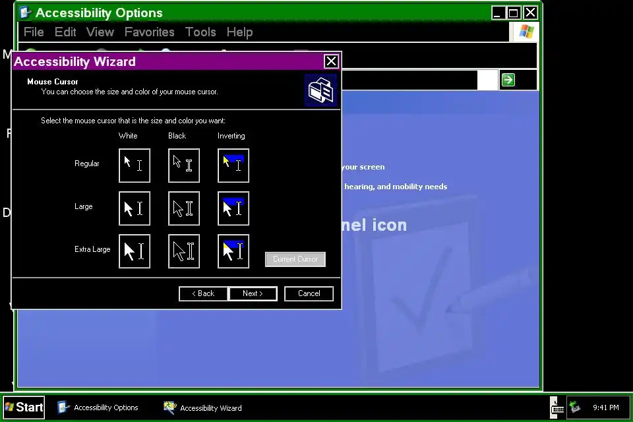Open the Edit menu in Accessibility Options
The height and width of the screenshot is (422, 633).
coord(65,32)
